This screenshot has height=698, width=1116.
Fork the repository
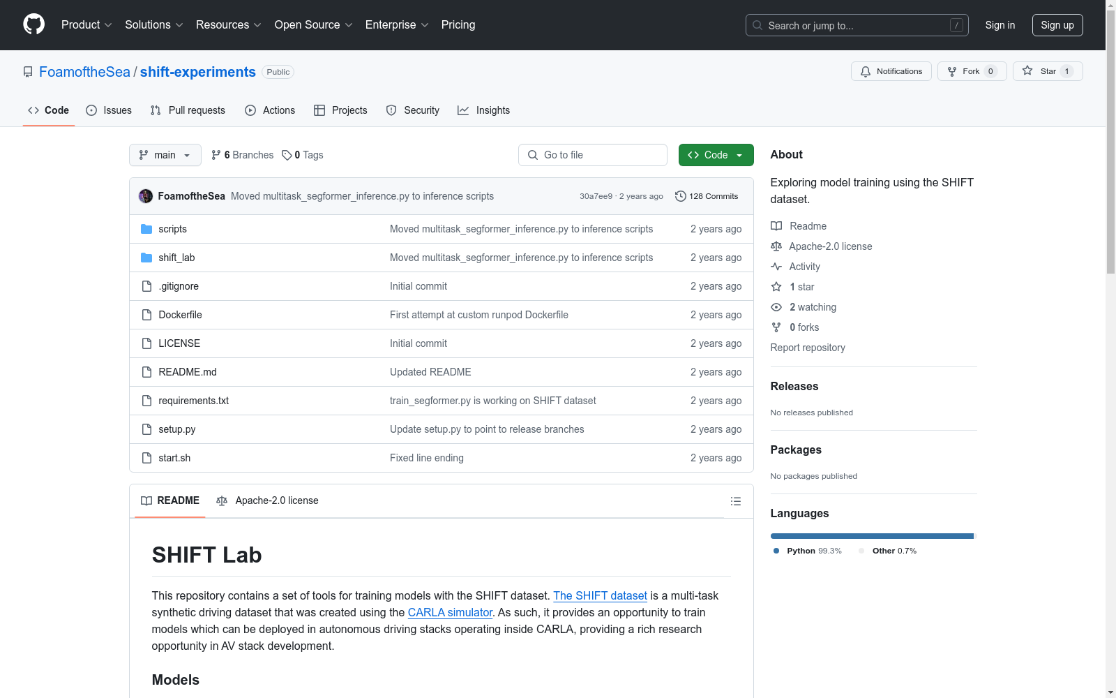tap(971, 71)
